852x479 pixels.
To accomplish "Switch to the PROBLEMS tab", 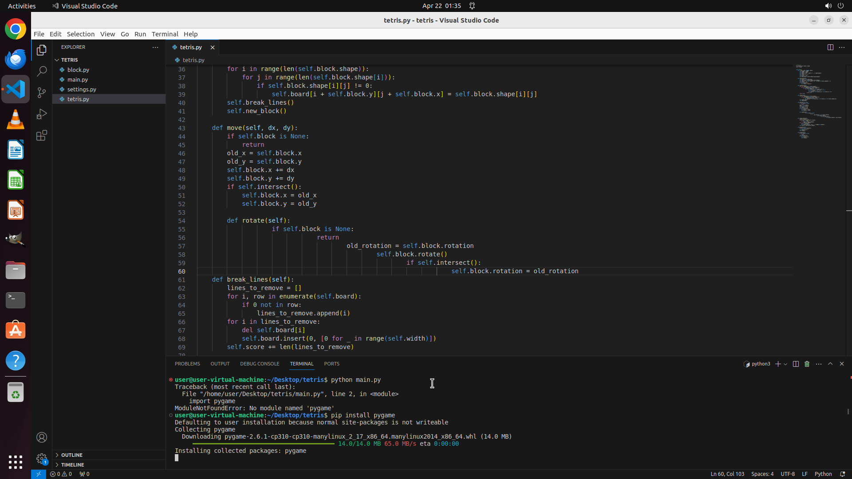I will pos(187,364).
